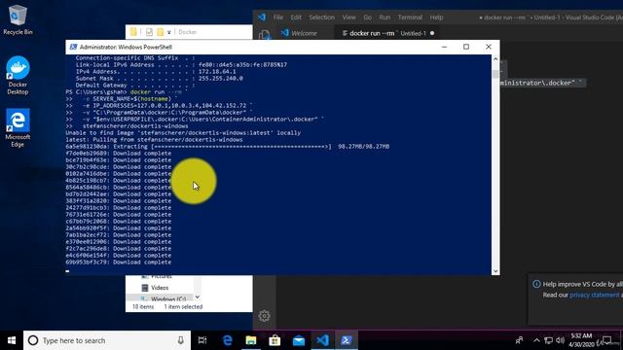Click the down arrow in the File Explorer navigation pane

[x=197, y=297]
